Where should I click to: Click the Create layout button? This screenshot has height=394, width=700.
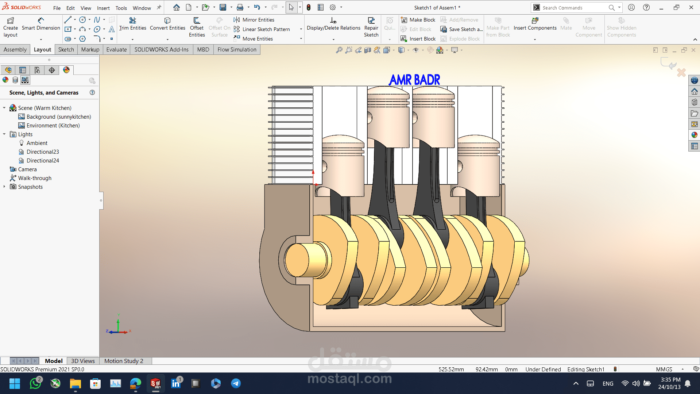point(11,27)
